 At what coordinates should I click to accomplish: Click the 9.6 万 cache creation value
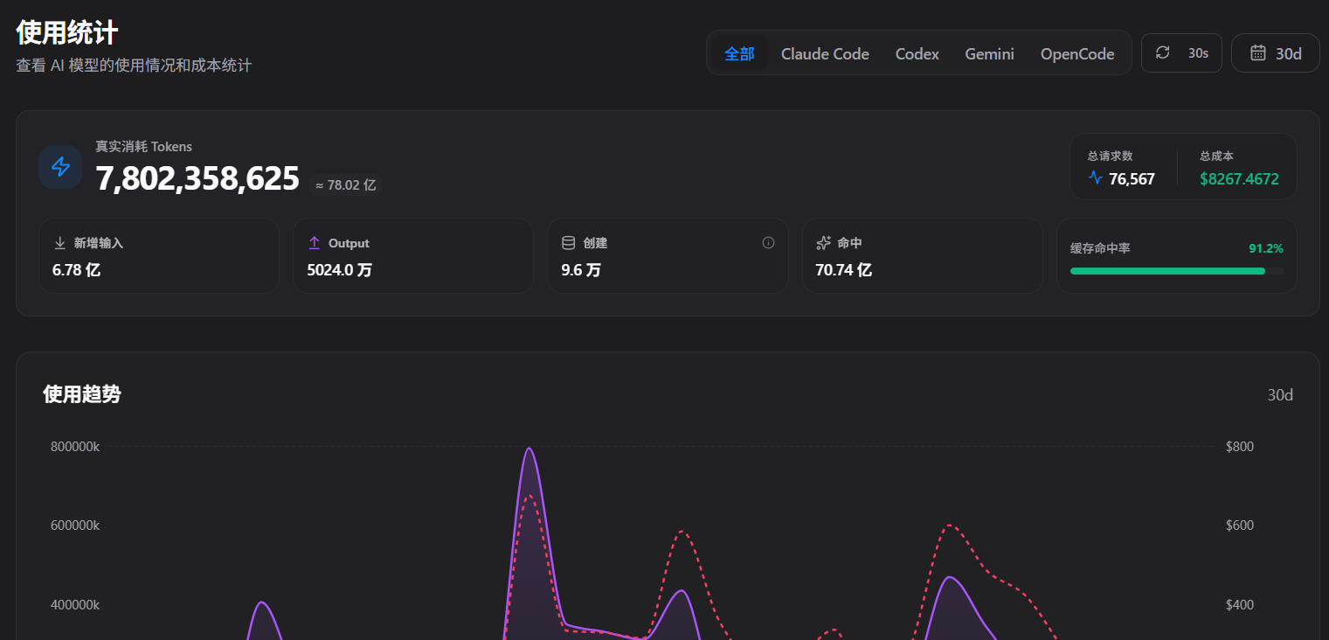pos(581,270)
